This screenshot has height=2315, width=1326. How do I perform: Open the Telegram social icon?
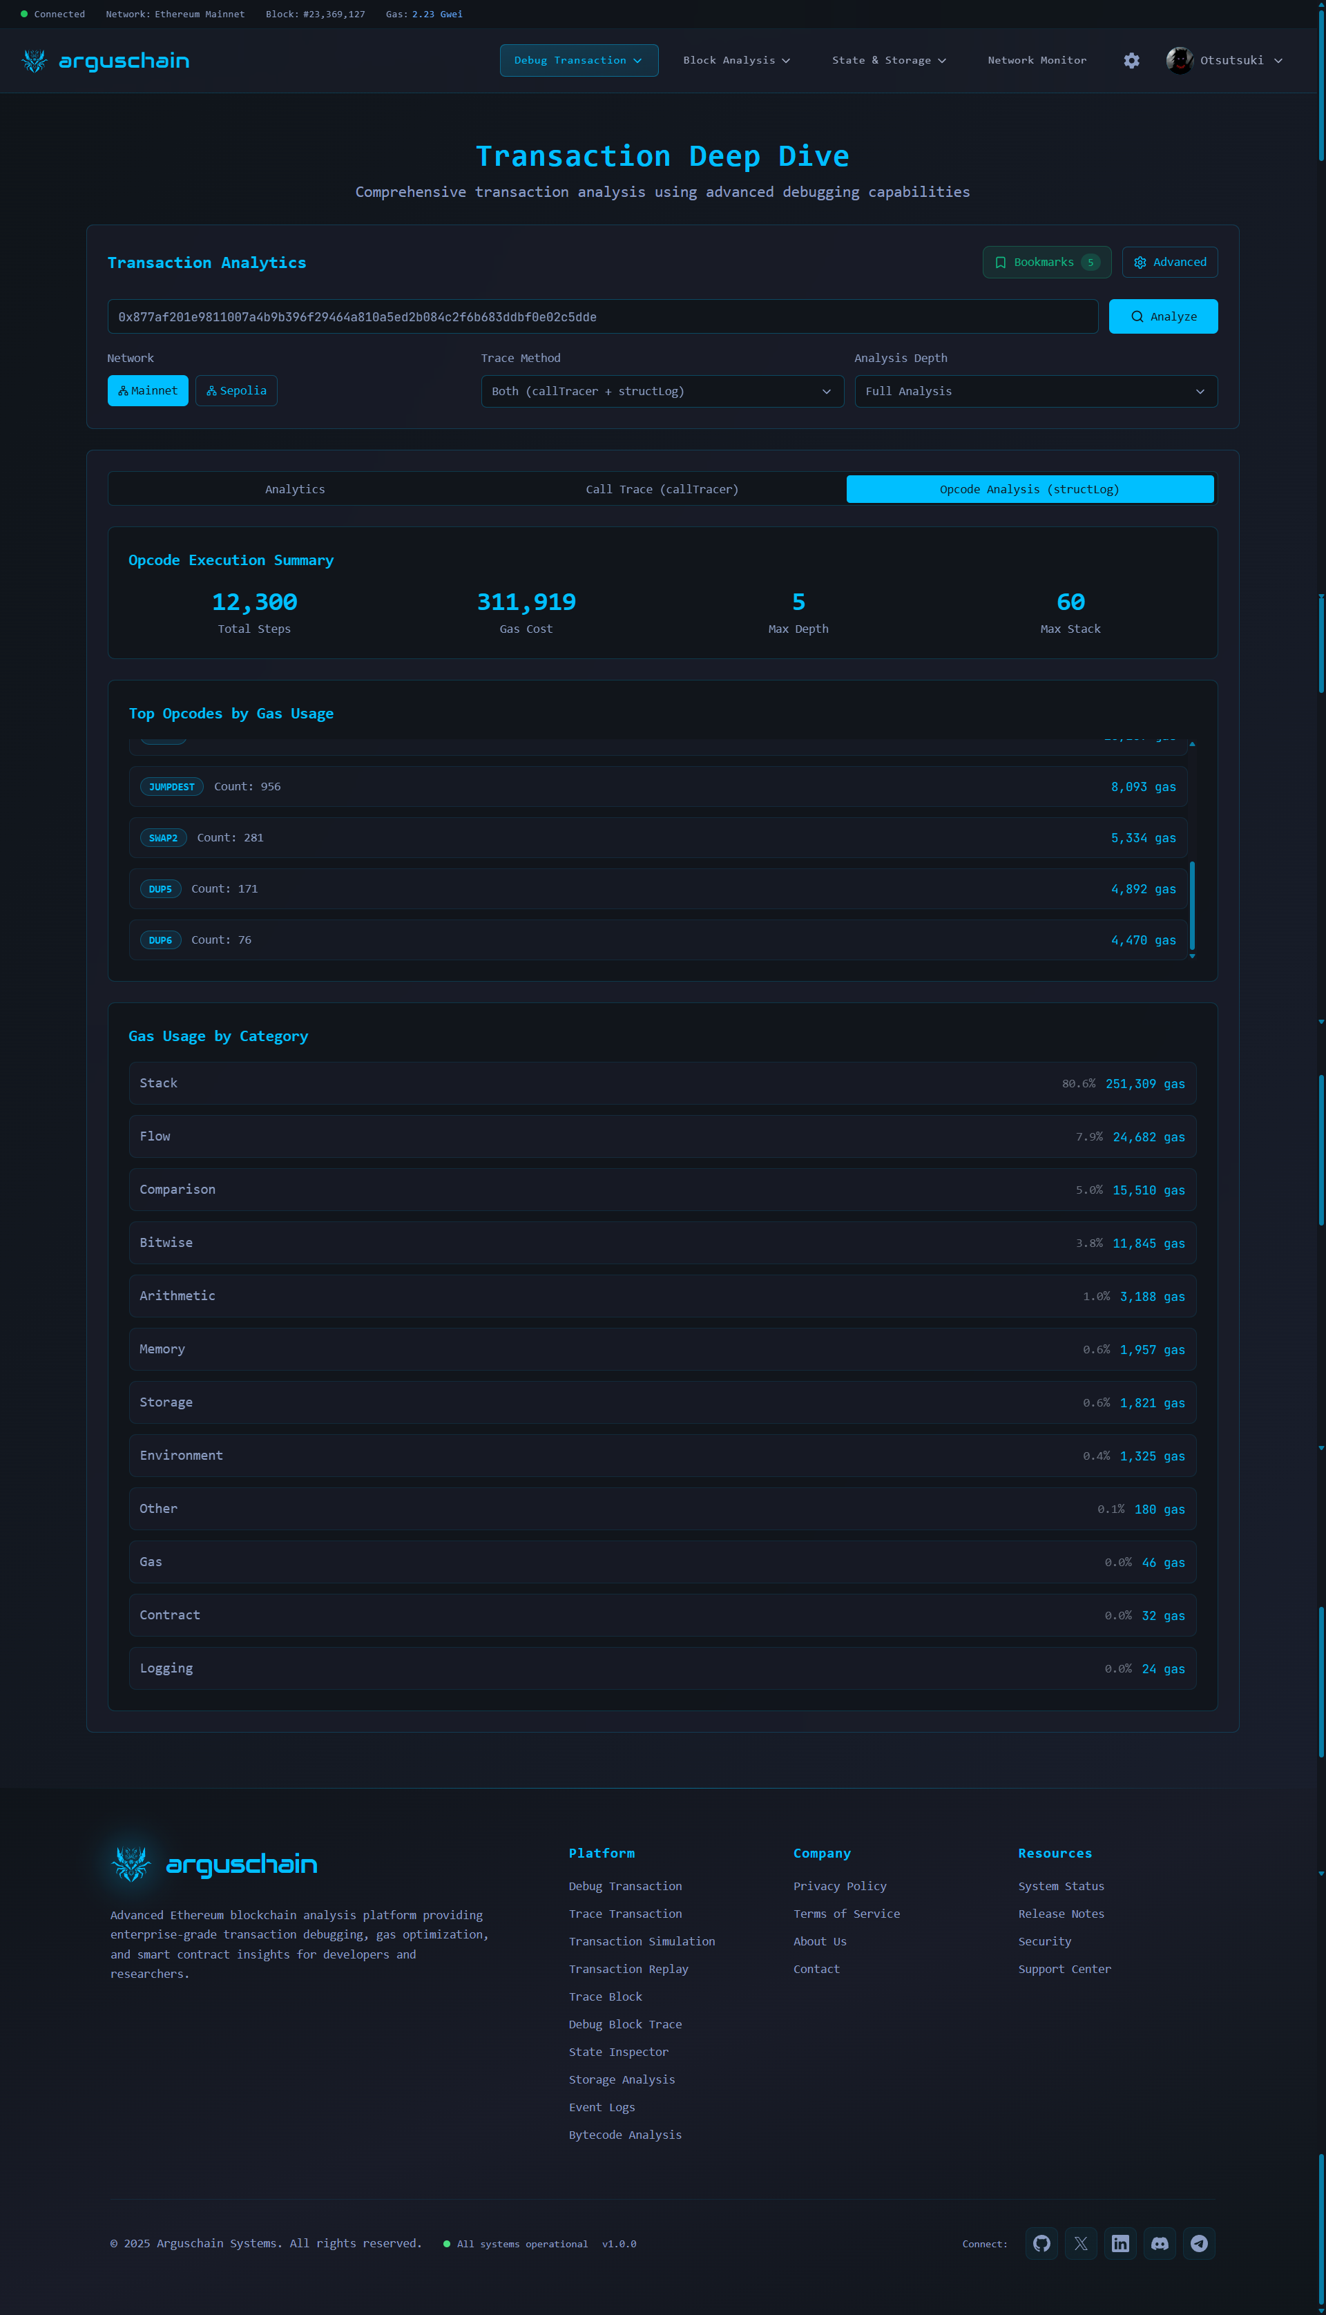1198,2243
